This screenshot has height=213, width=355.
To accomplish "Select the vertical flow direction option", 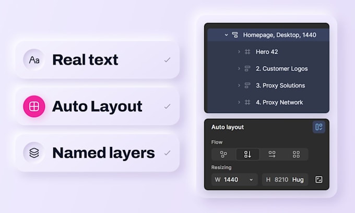I will [x=247, y=154].
